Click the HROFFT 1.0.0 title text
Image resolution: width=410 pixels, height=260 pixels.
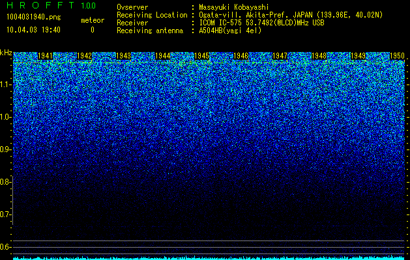coord(51,5)
